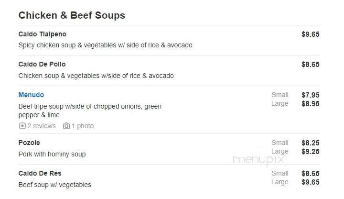Click the Menudo description about beef tripe soup
This screenshot has width=344, height=199.
pyautogui.click(x=90, y=111)
